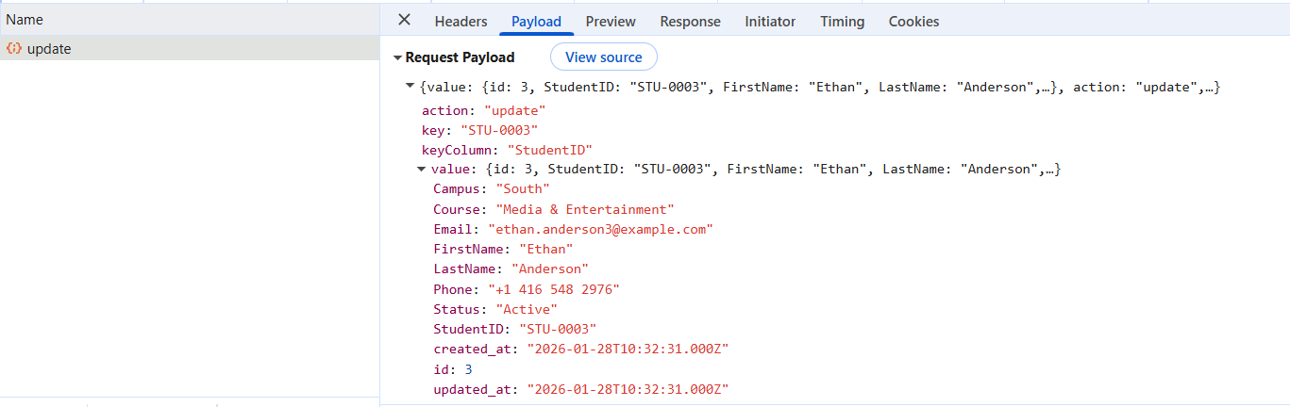Select the Payload tab
Screen dimensions: 1290x407
click(x=536, y=21)
